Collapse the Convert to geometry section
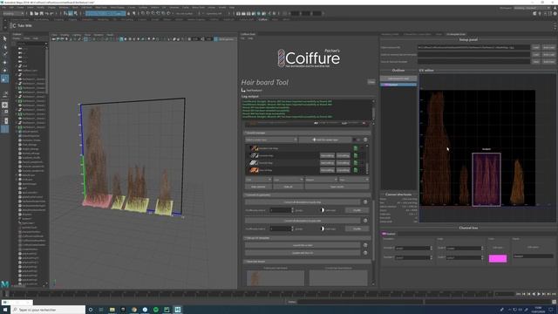The image size is (558, 314). [x=308, y=195]
